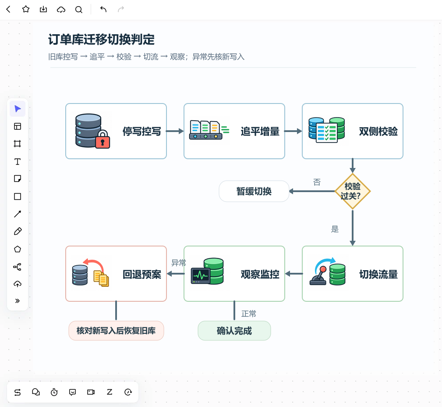Select the 确认完成 green pill
The height and width of the screenshot is (407, 442).
234,331
